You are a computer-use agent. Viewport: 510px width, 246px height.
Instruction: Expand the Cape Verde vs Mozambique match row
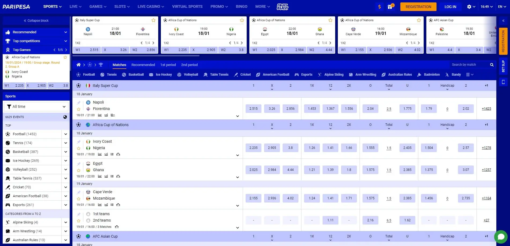237,205
